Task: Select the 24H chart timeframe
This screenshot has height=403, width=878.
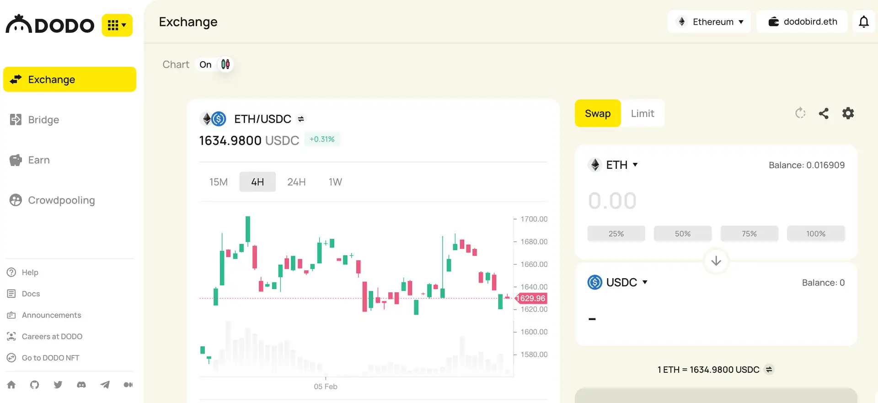Action: [296, 182]
